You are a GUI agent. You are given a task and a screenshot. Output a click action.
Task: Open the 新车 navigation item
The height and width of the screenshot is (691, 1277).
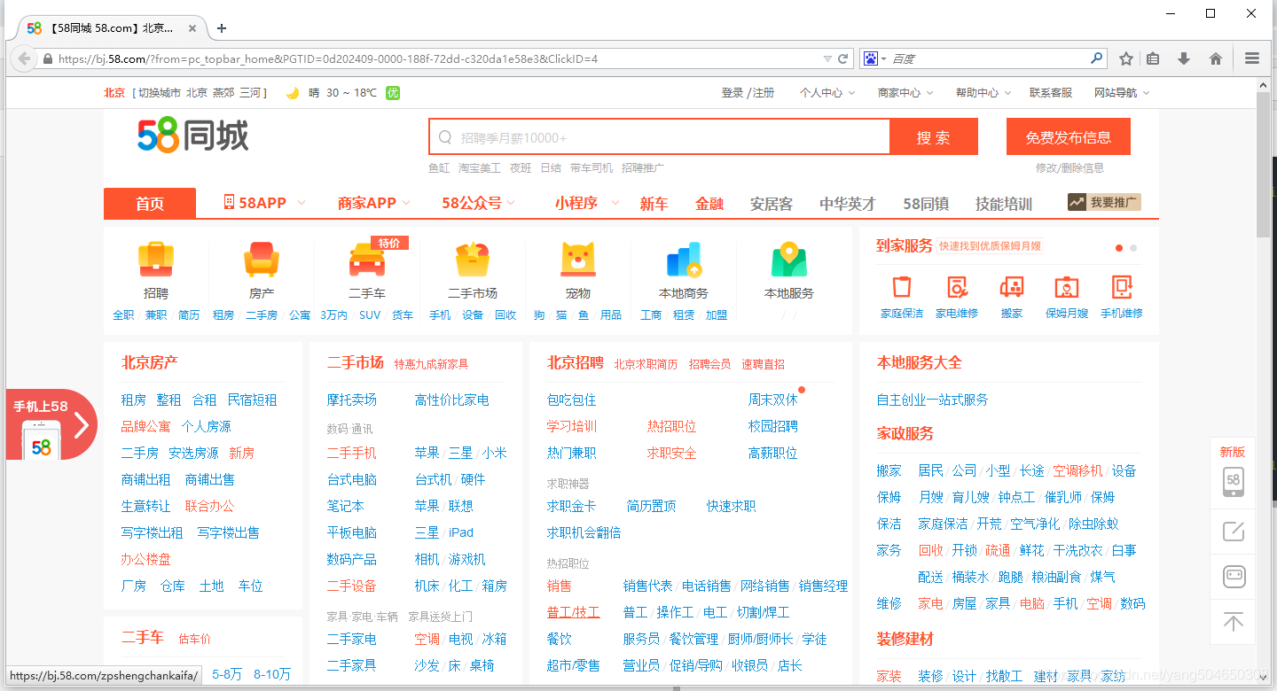(x=654, y=204)
